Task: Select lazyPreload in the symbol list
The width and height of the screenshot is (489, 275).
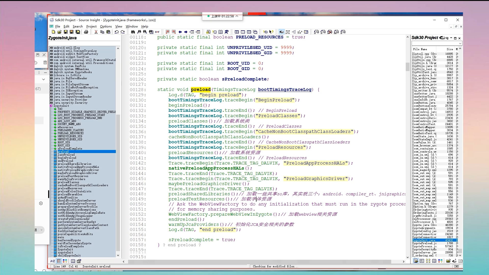Action: (x=66, y=155)
